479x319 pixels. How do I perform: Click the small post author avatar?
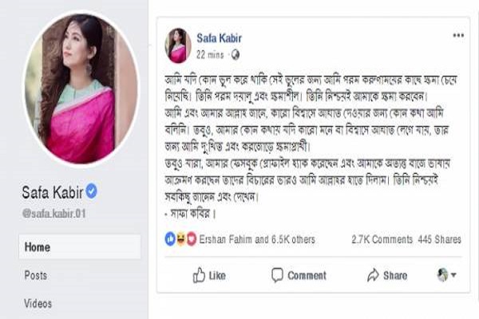click(177, 45)
